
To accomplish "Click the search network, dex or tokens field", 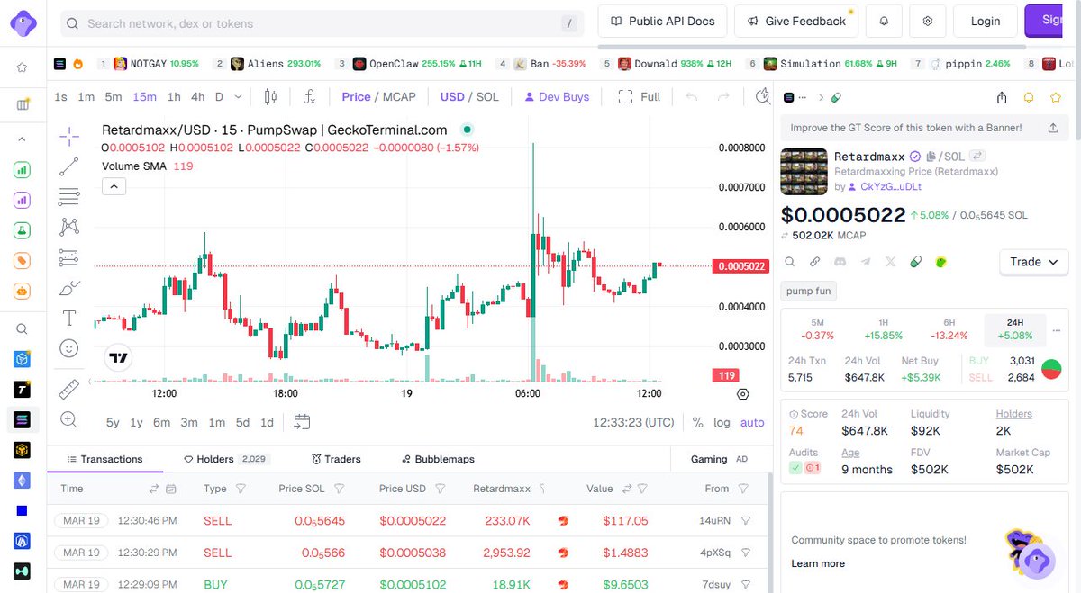I will coord(322,23).
